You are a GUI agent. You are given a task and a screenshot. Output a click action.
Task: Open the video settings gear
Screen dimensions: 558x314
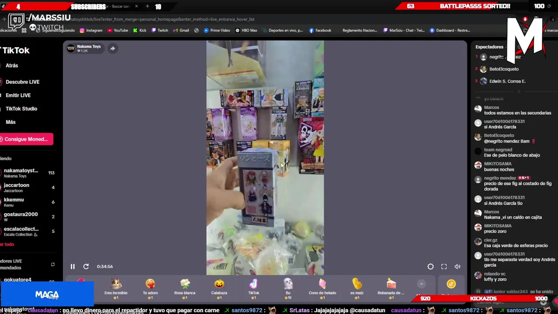(x=430, y=266)
